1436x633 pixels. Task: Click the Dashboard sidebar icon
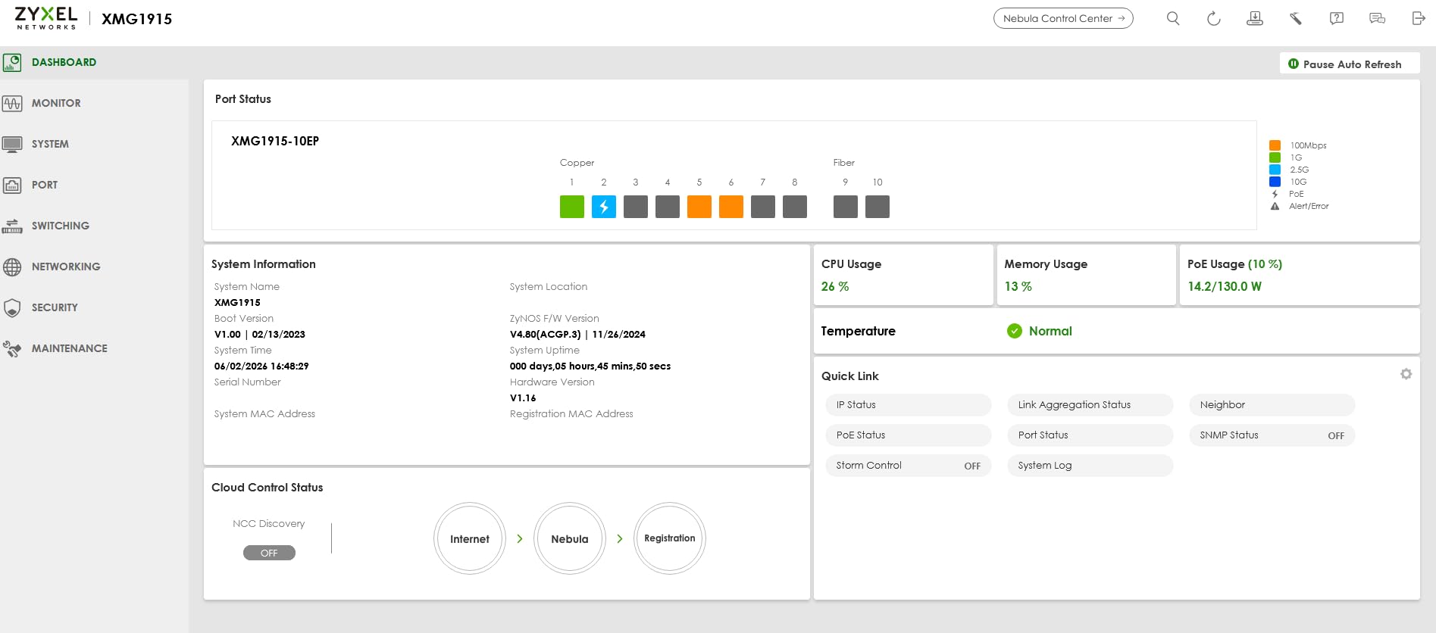pyautogui.click(x=12, y=62)
